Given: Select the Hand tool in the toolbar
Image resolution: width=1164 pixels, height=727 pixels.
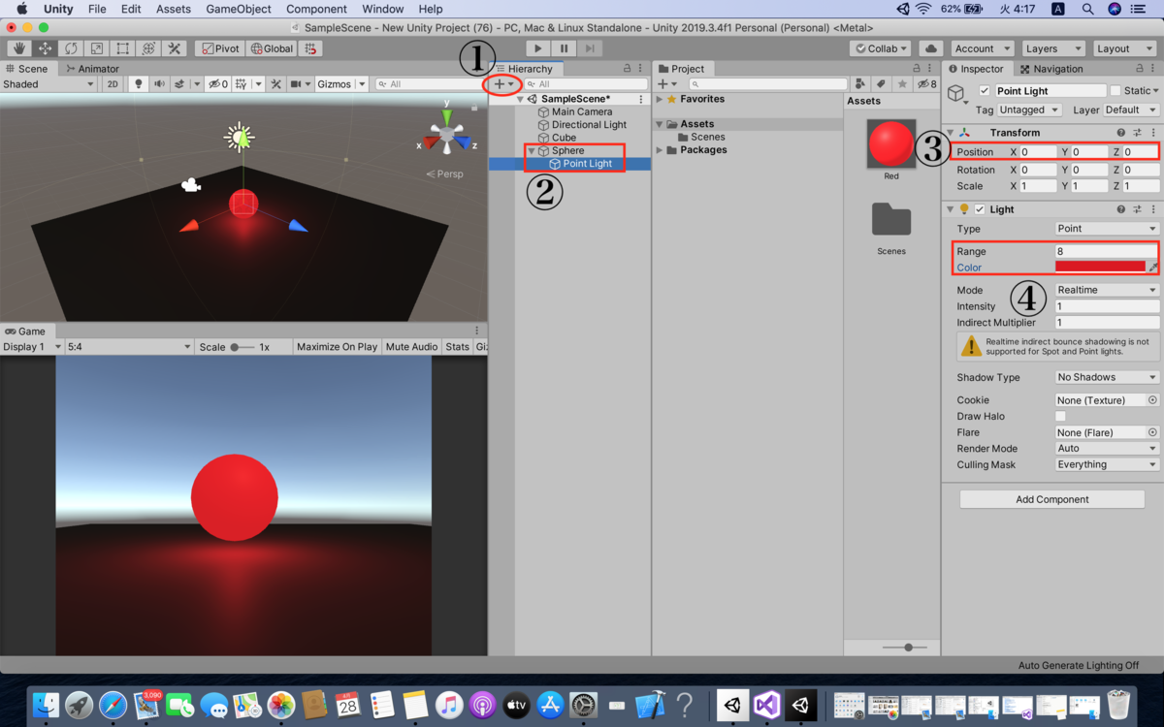Looking at the screenshot, I should 18,48.
